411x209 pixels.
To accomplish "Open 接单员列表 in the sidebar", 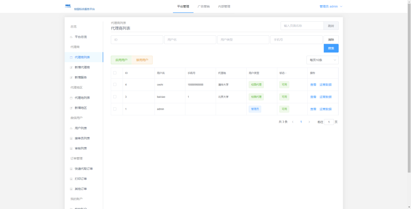I will [84, 138].
